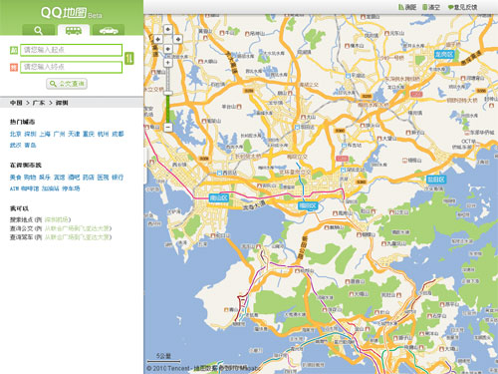The image size is (498, 374).
Task: Click 广东 in the breadcrumb
Action: (39, 103)
